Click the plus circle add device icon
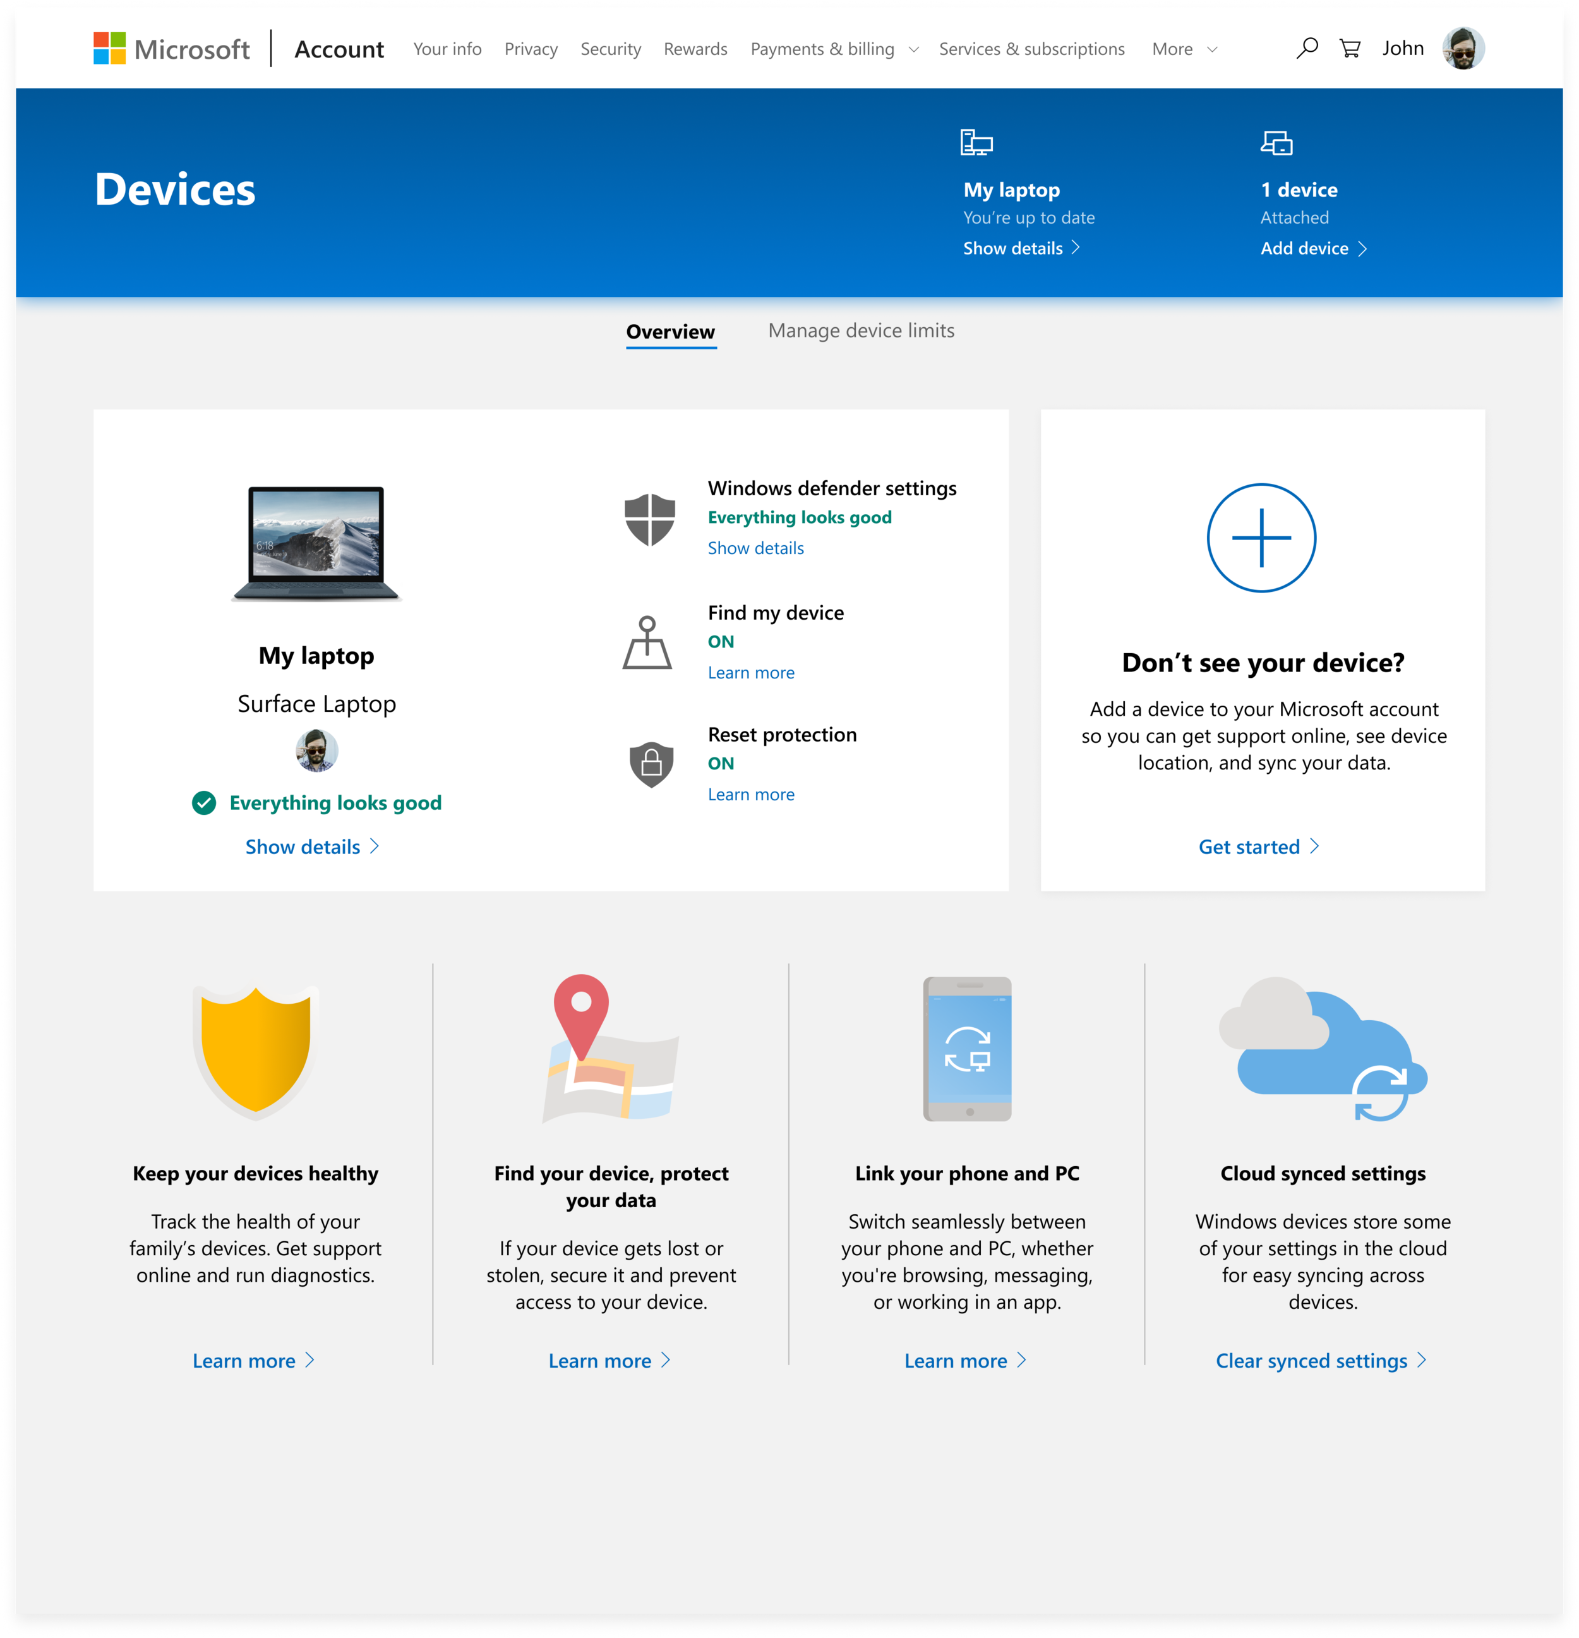Viewport: 1579px width, 1638px height. click(x=1261, y=538)
